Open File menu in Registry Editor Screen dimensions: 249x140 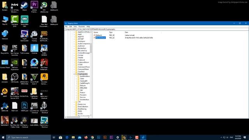click(x=66, y=26)
